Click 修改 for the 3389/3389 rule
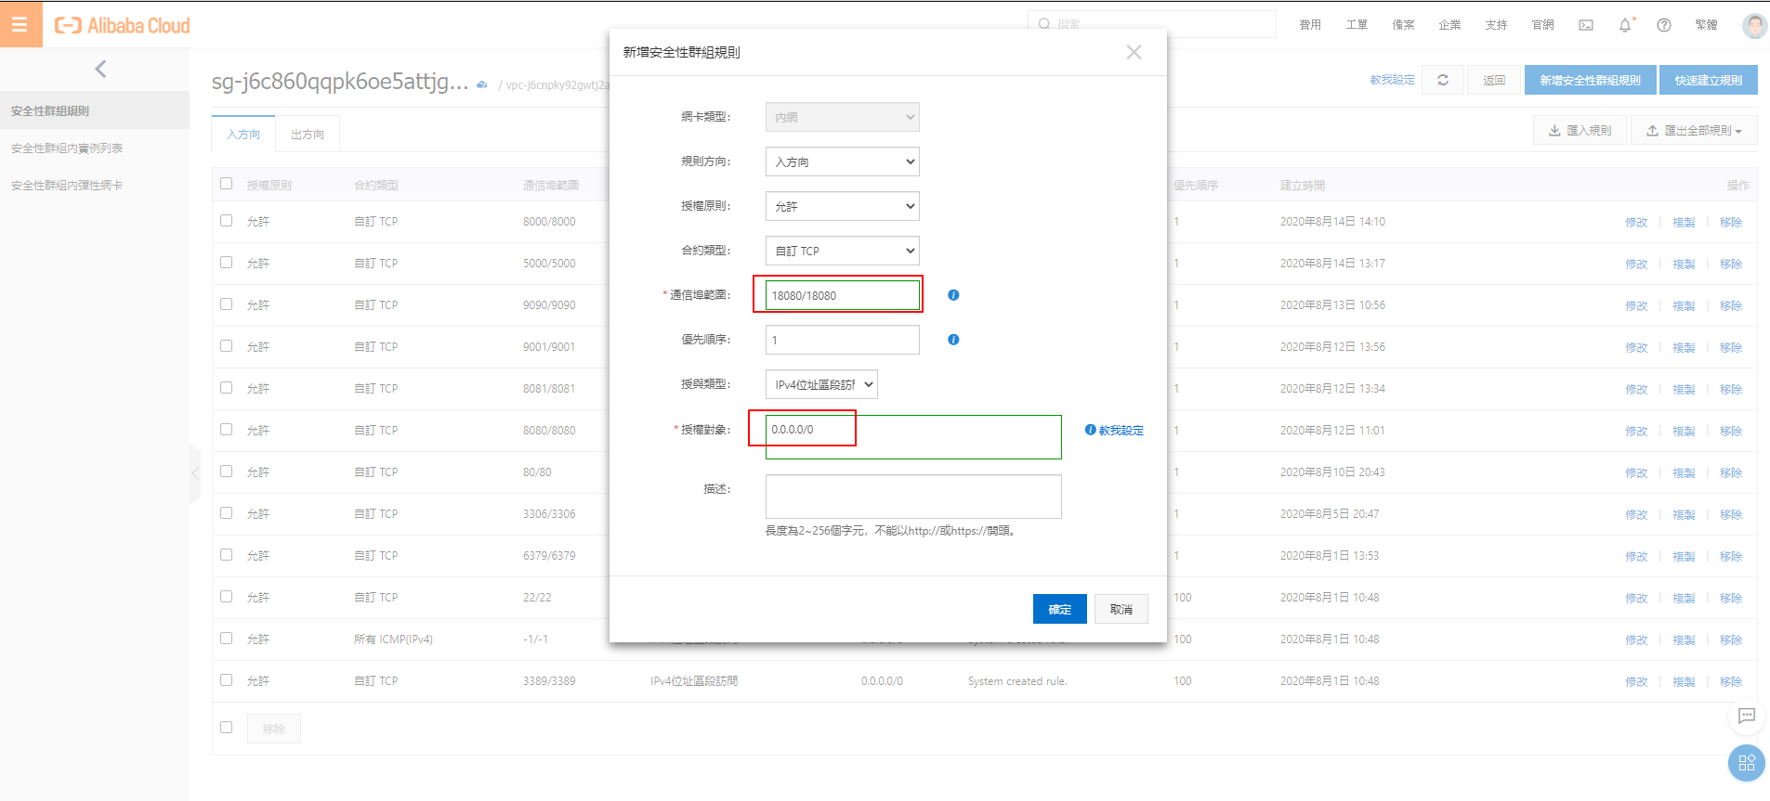The width and height of the screenshot is (1770, 801). 1636,682
